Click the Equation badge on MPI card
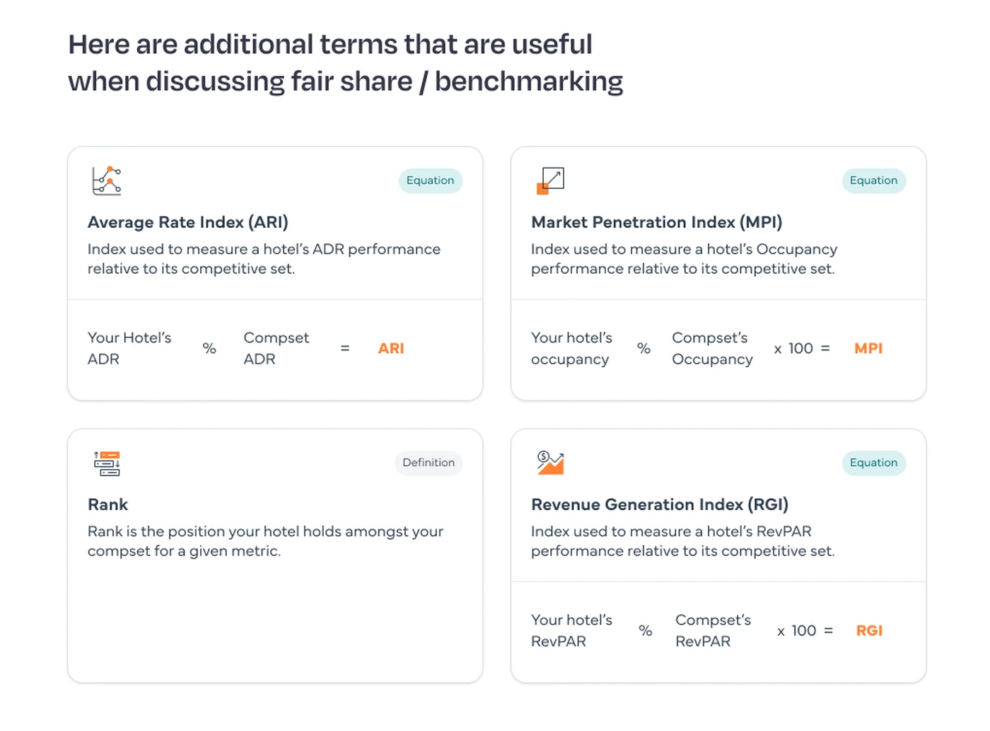 [873, 180]
